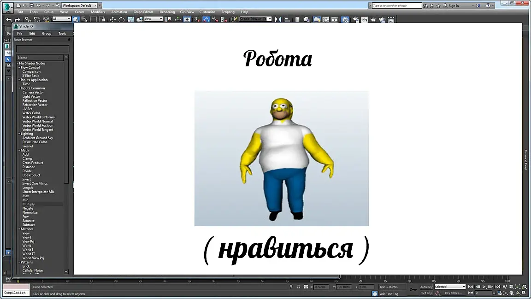This screenshot has height=299, width=531.
Task: Toggle the Angle Snap button
Action: (x=206, y=19)
